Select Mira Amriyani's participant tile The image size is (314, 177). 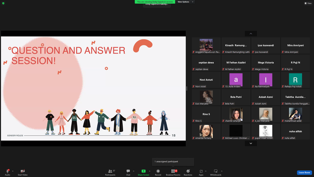(x=295, y=46)
